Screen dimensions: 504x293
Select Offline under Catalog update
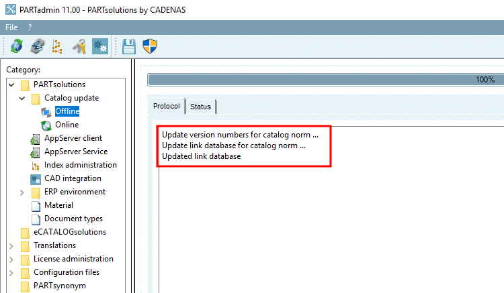pos(67,111)
